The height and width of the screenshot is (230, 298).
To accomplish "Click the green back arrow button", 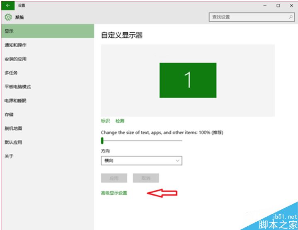I will (x=8, y=5).
